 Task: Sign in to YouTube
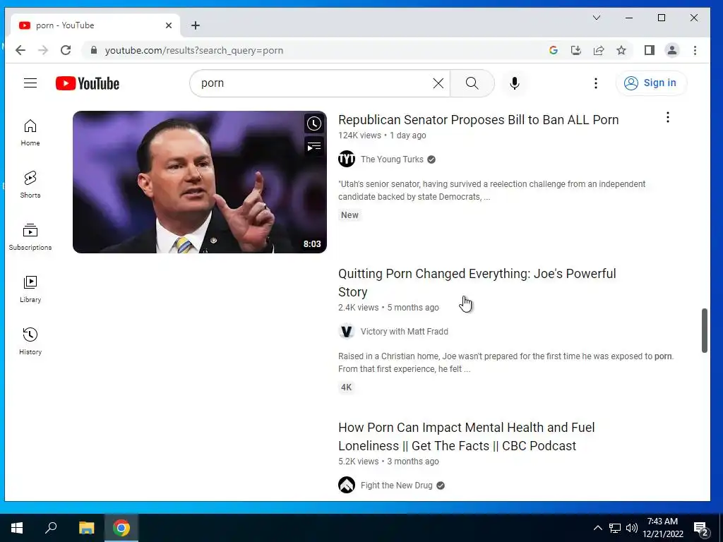651,83
